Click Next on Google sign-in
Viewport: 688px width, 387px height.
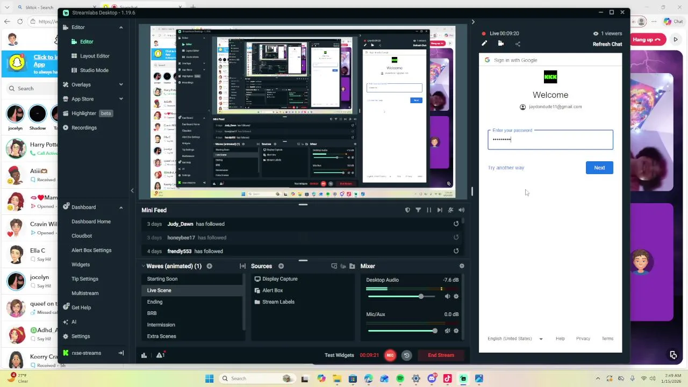tap(599, 168)
